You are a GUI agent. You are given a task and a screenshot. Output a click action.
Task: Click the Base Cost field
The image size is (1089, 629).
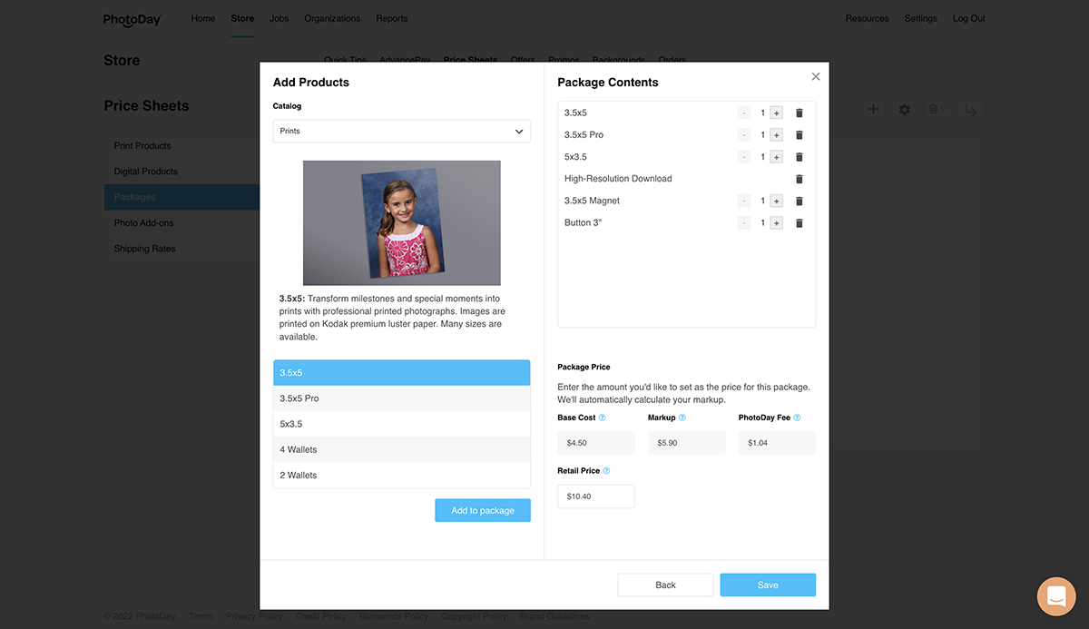tap(596, 443)
